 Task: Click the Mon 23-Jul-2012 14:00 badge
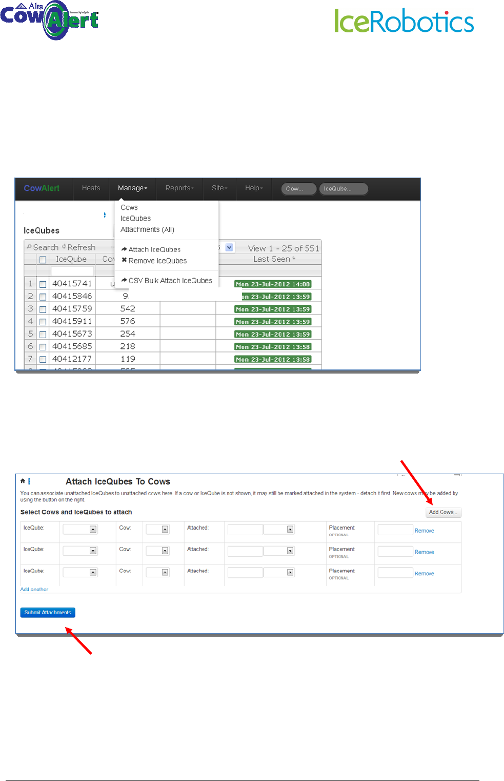pos(273,284)
